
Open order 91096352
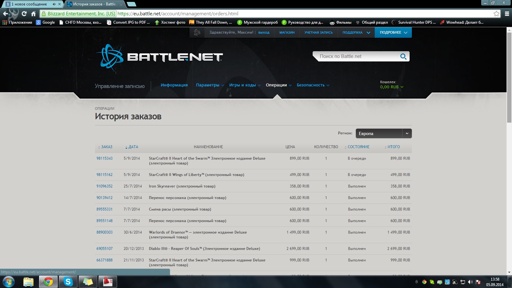[105, 186]
